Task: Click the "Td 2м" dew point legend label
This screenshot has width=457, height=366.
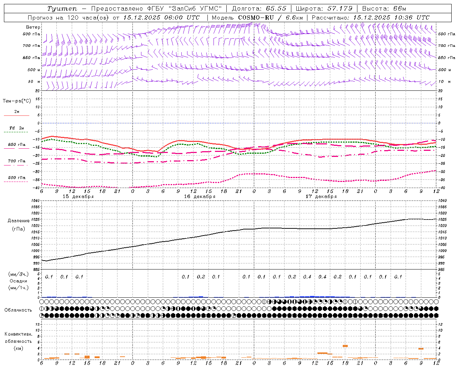Action: pos(17,128)
